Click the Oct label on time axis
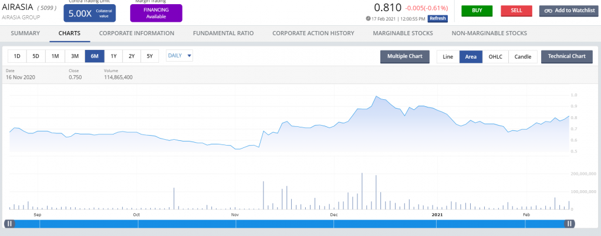This screenshot has height=236, width=601. pos(136,214)
